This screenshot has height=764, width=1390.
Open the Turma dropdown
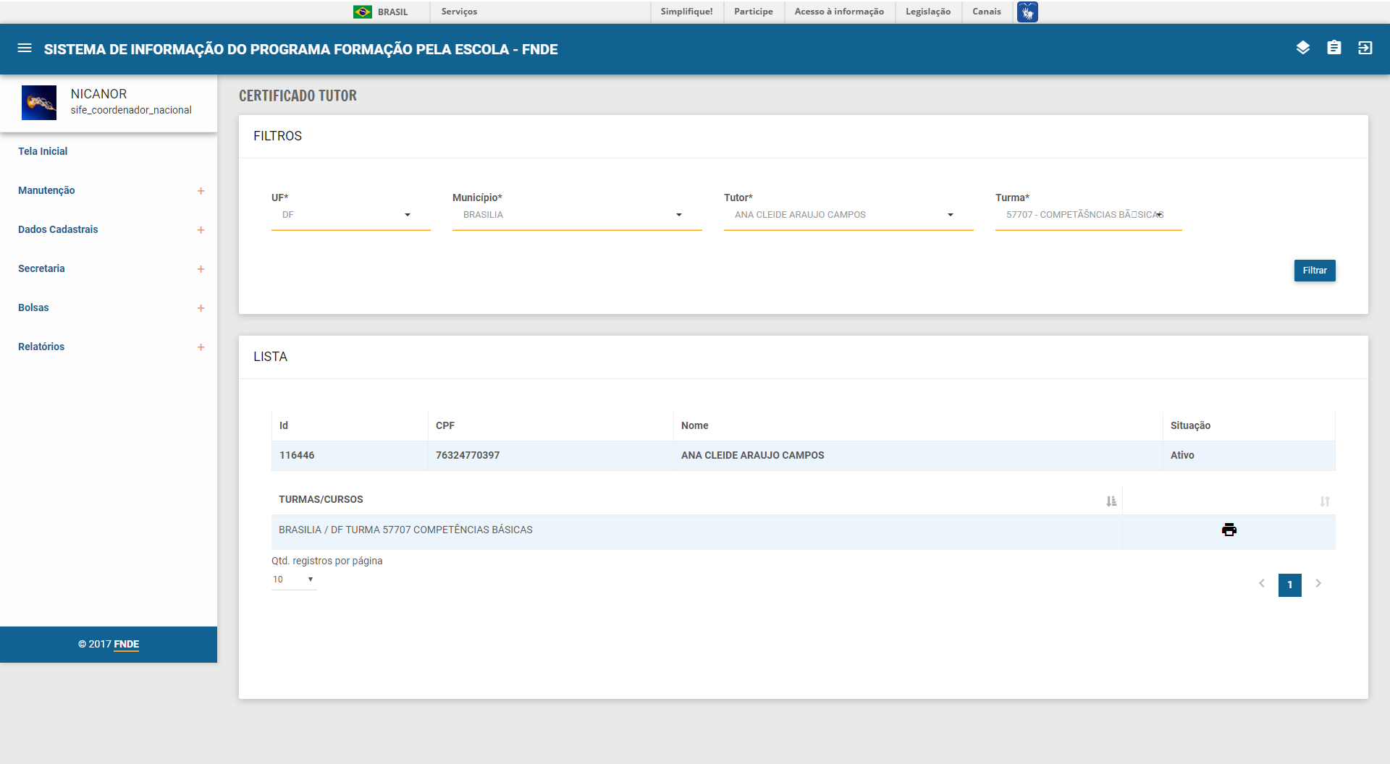pos(1087,215)
